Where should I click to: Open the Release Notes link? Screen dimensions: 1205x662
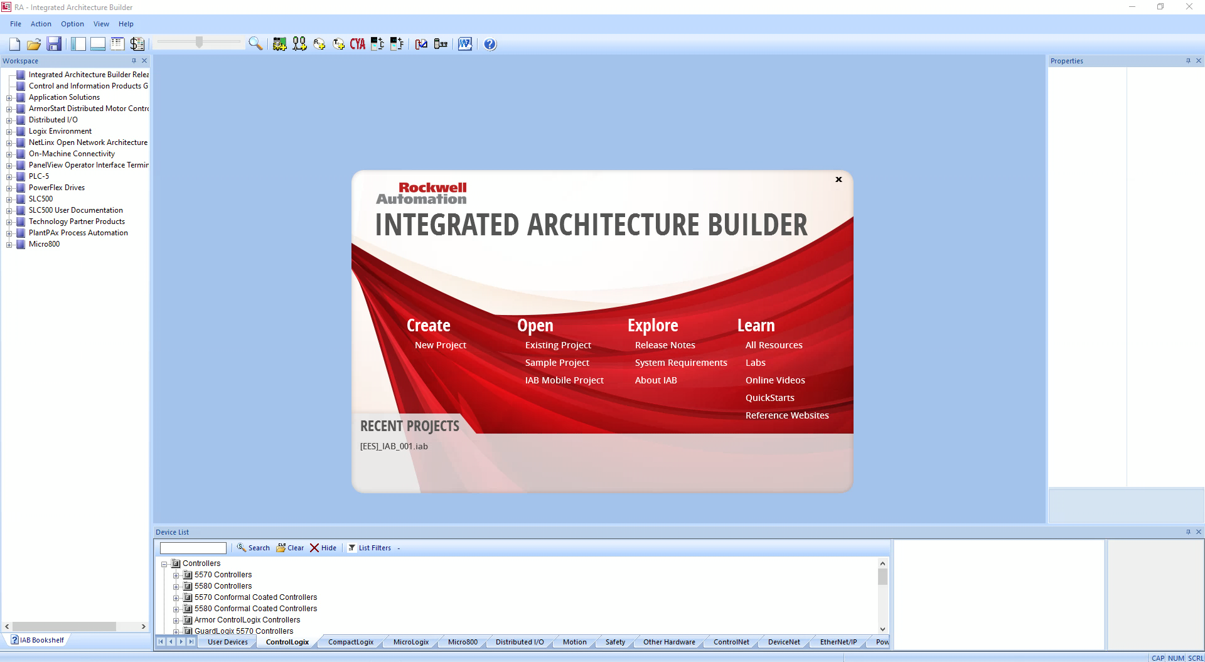click(x=665, y=345)
